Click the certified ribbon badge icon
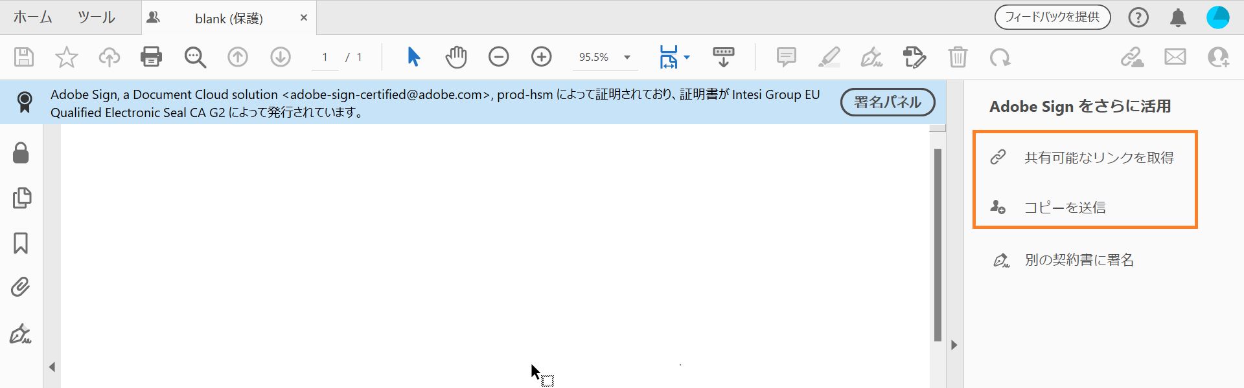The height and width of the screenshot is (388, 1244). click(25, 102)
